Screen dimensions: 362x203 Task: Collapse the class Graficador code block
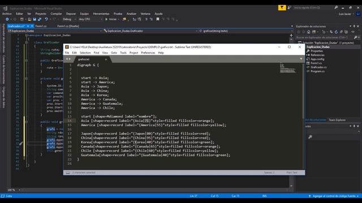tap(27, 42)
